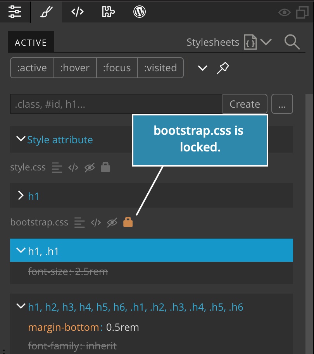Toggle the style.css lock icon

click(x=105, y=167)
